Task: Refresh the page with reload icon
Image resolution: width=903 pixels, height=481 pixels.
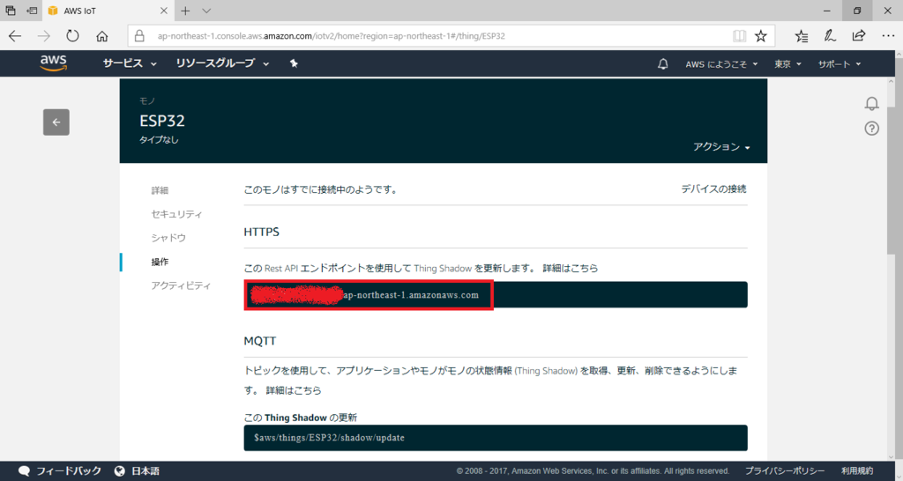Action: pos(72,35)
